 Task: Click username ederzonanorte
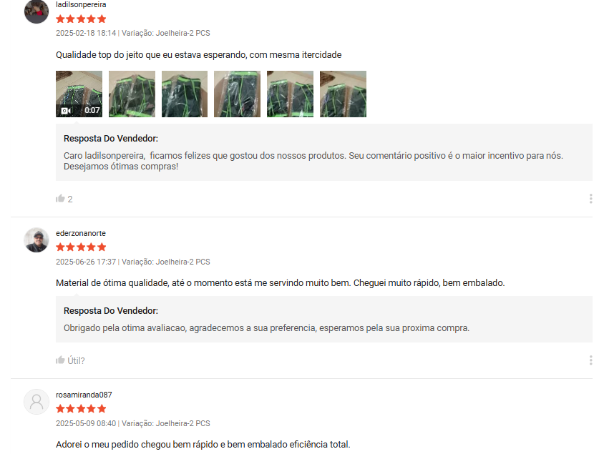81,233
